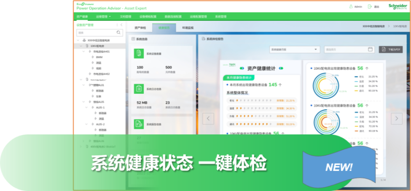
Task: Click the node icon beside 市电进线AH01
Action: (90, 52)
